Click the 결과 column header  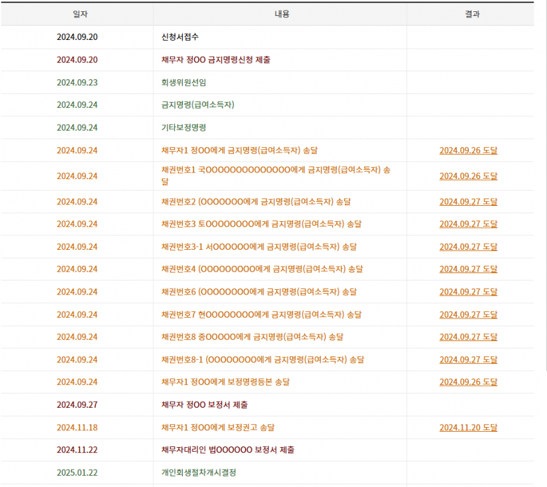[472, 14]
